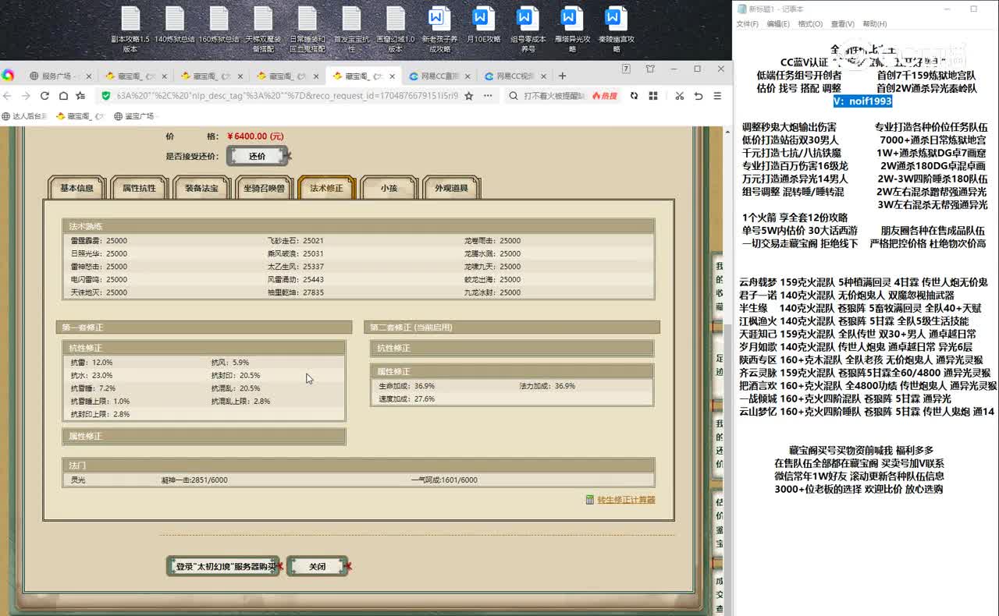Image resolution: width=999 pixels, height=616 pixels.
Task: Switch to the 网易CC视频 browser tab
Action: (x=514, y=76)
